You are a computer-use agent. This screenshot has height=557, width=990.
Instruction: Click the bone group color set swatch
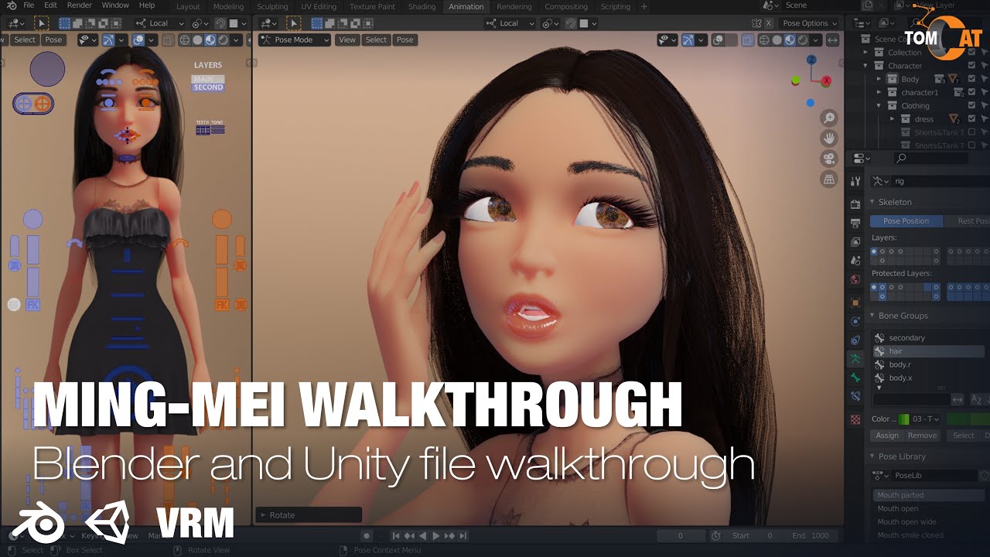(x=903, y=419)
